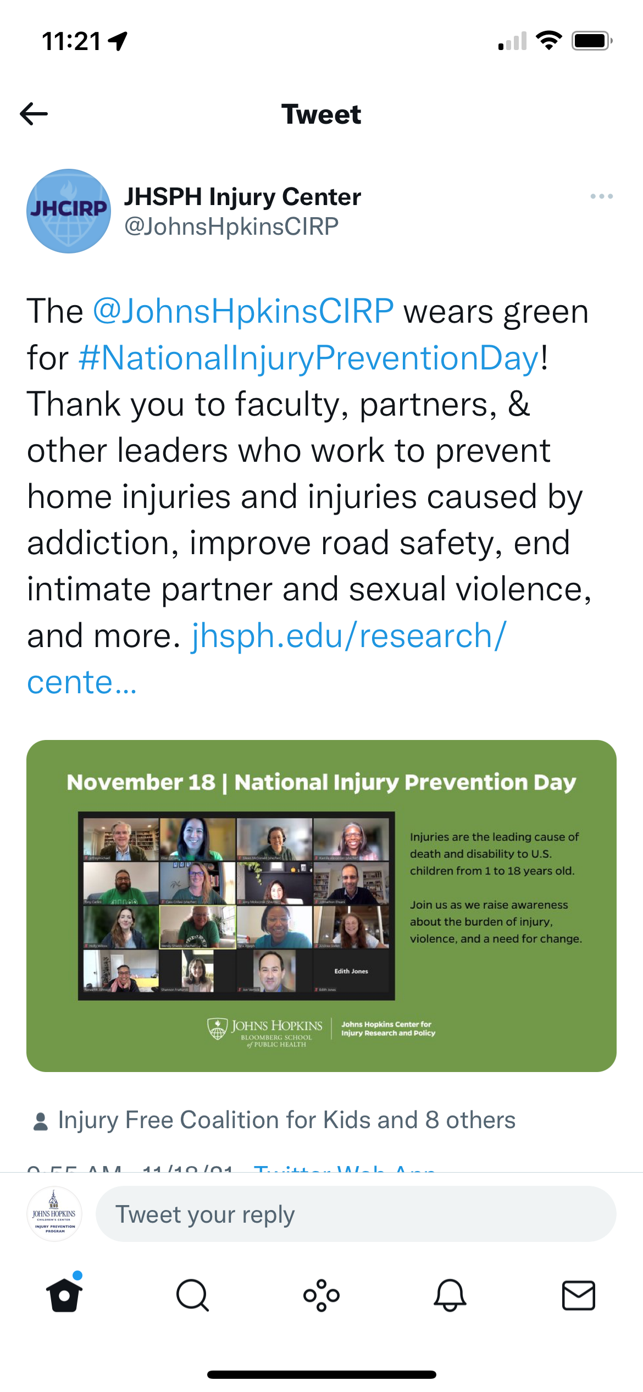
Task: Tap the Tweet your reply field
Action: pyautogui.click(x=356, y=1214)
